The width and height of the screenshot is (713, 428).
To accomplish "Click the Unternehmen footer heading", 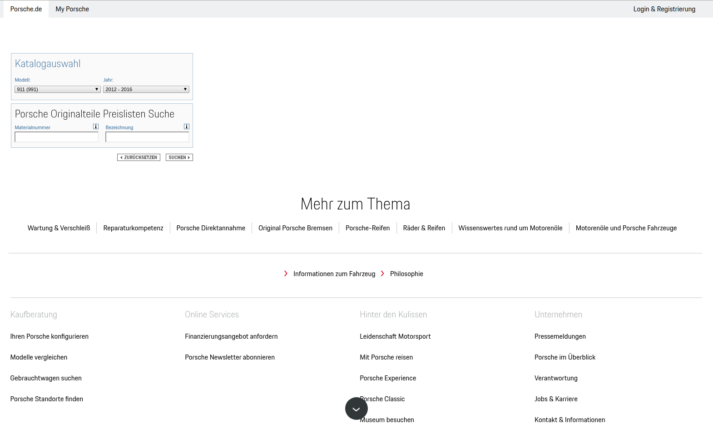I will click(558, 315).
